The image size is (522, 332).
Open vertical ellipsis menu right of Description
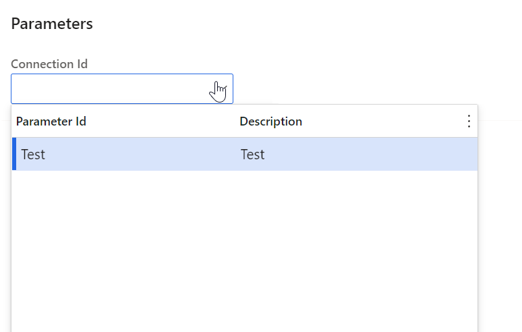point(469,121)
